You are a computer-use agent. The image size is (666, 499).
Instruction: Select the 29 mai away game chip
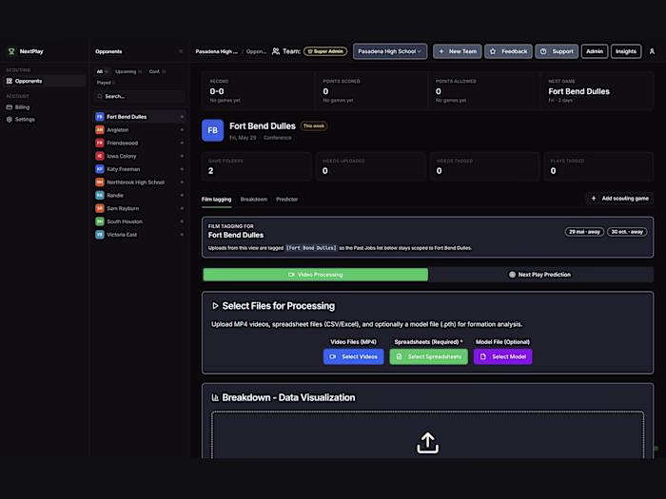pyautogui.click(x=584, y=232)
